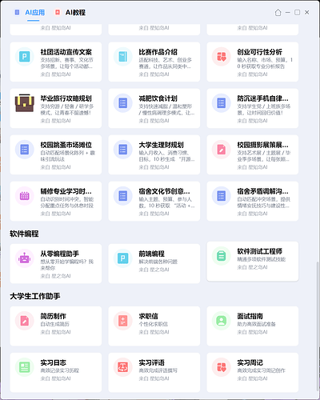This screenshot has height=400, width=320.
Task: Click the vertical scrollbar thumb on right edge
Action: [318, 326]
